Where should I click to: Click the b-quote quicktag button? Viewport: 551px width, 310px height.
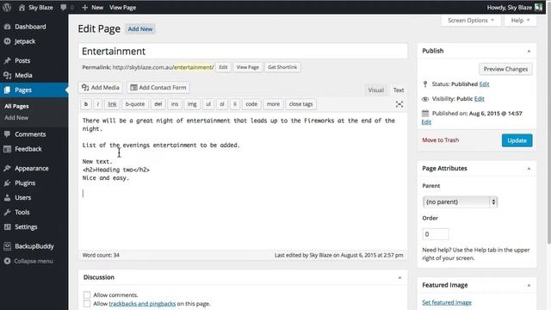coord(135,104)
